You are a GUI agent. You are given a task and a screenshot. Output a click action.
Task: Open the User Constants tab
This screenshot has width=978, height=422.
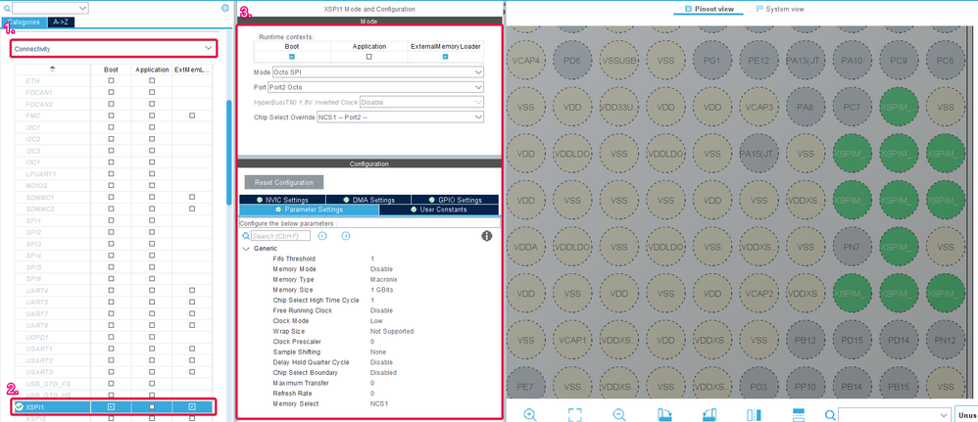coord(438,210)
